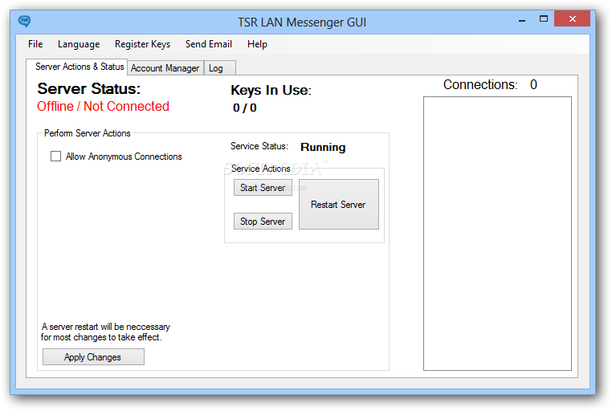This screenshot has width=612, height=411.
Task: Click the Offline / Not Connected status text
Action: (x=103, y=106)
